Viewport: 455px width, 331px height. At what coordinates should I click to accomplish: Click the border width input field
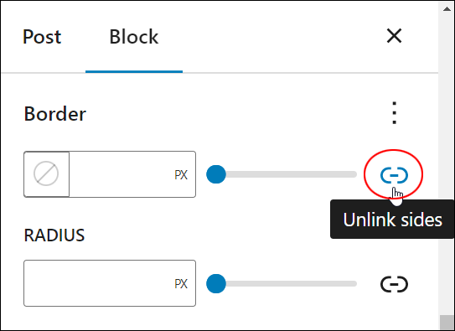[120, 174]
